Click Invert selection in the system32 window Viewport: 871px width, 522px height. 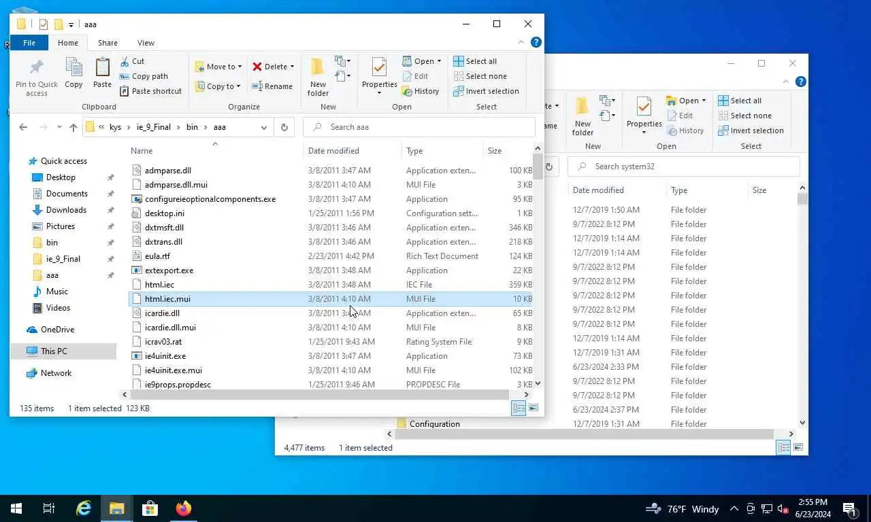(x=751, y=130)
